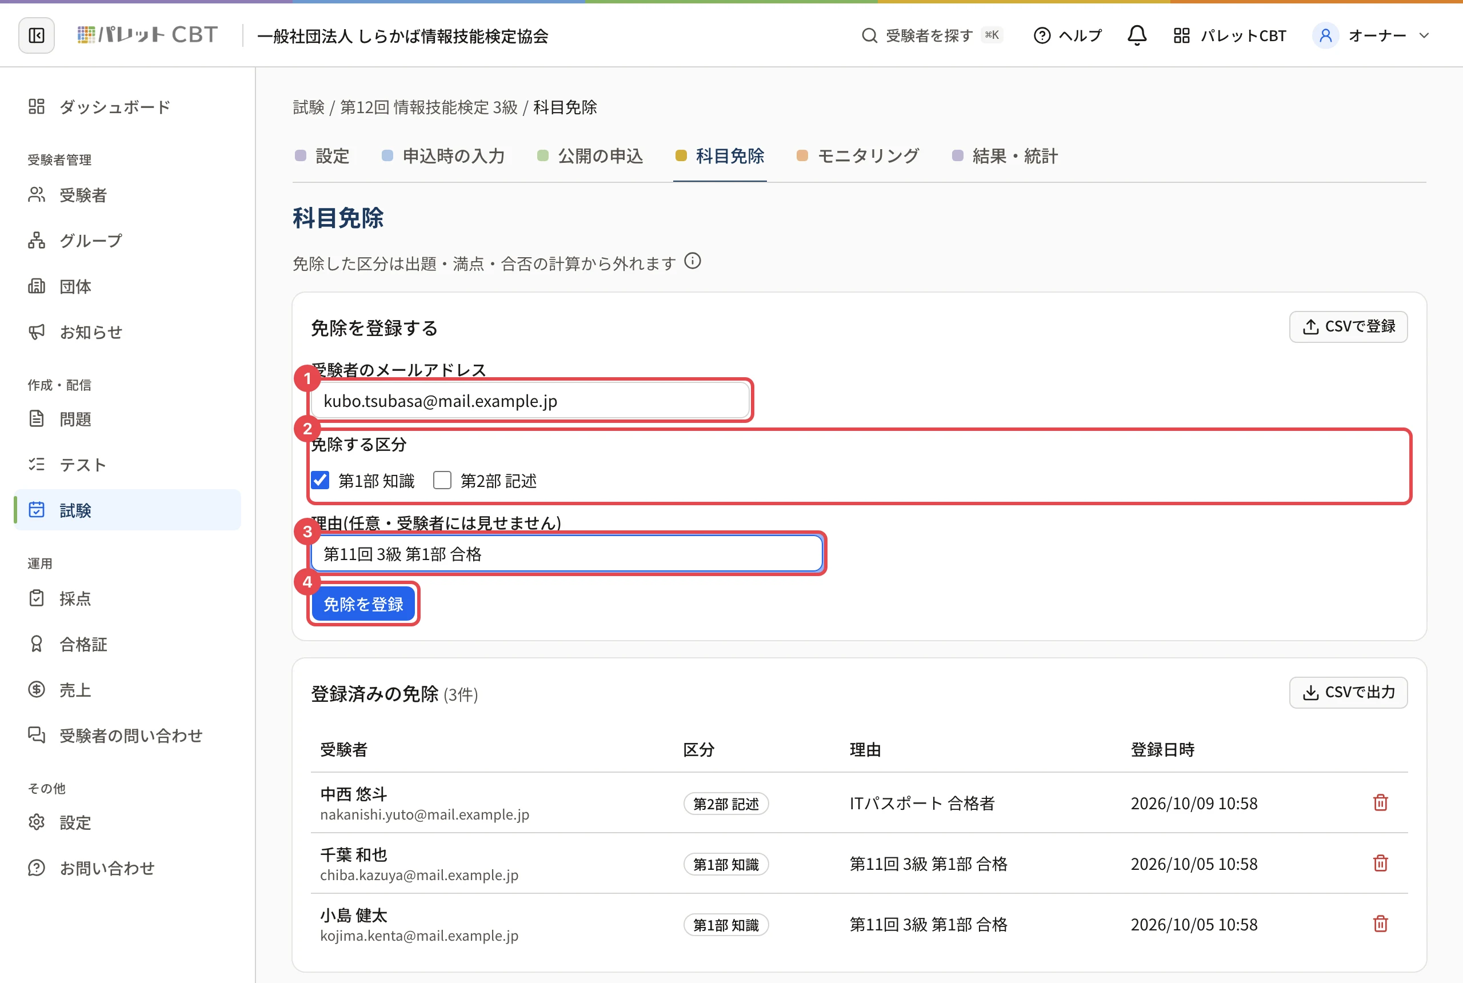Viewport: 1463px width, 983px height.
Task: Open 団体 in the sidebar
Action: [x=127, y=286]
